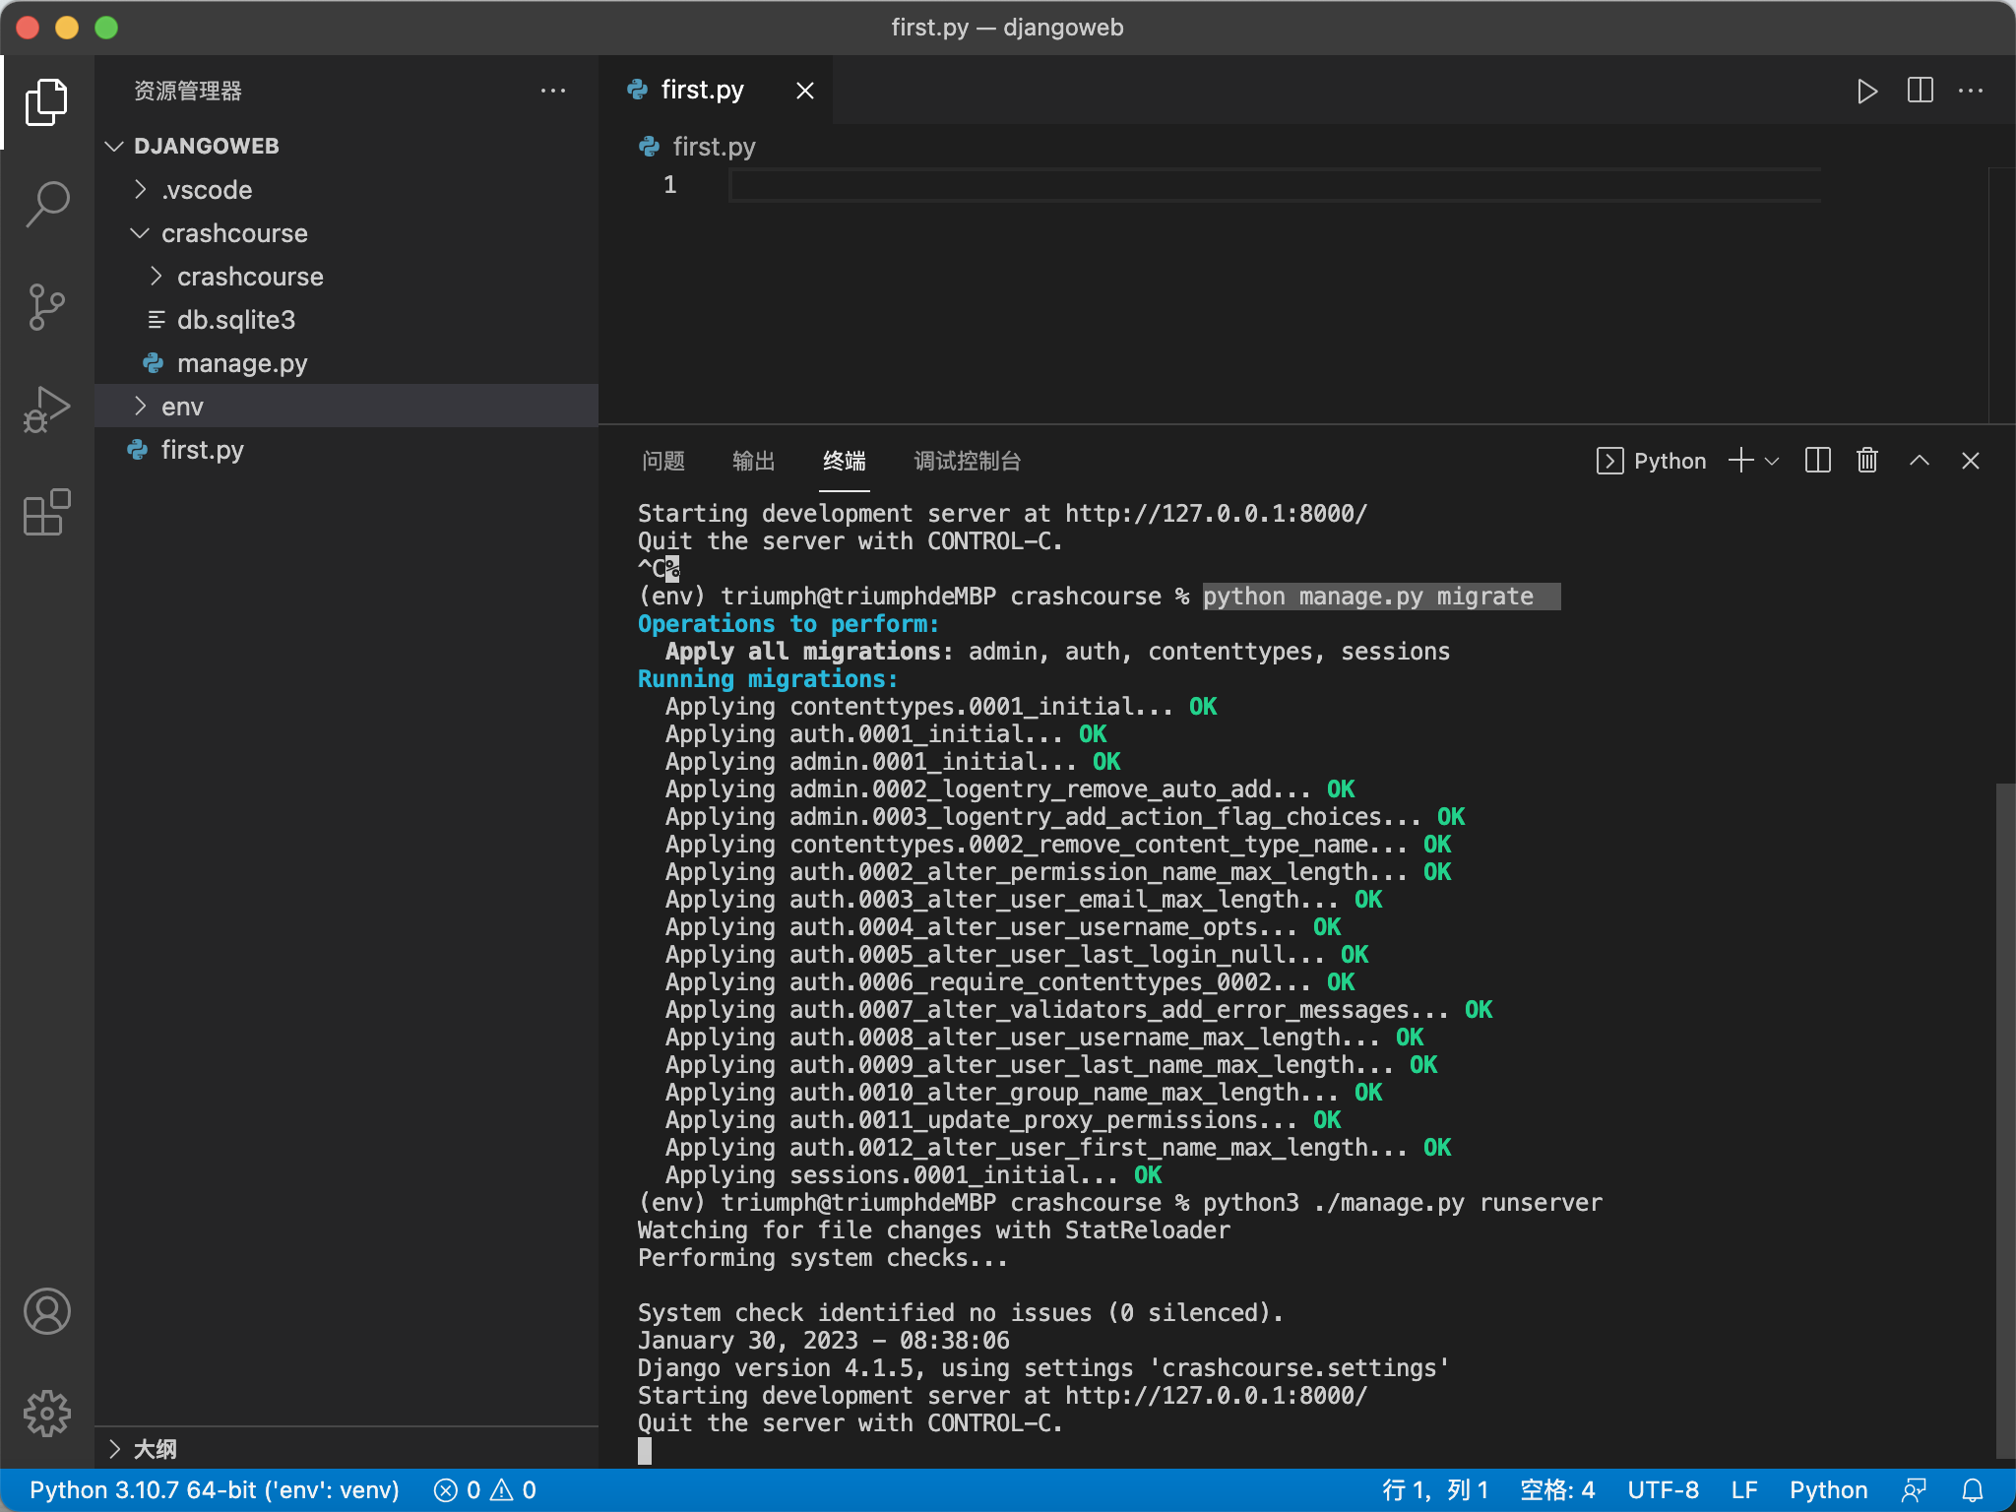The width and height of the screenshot is (2016, 1512).
Task: Close the bottom panel
Action: point(1970,461)
